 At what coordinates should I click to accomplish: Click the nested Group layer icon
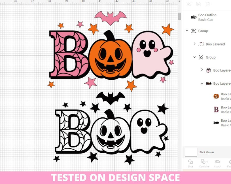(x=201, y=57)
